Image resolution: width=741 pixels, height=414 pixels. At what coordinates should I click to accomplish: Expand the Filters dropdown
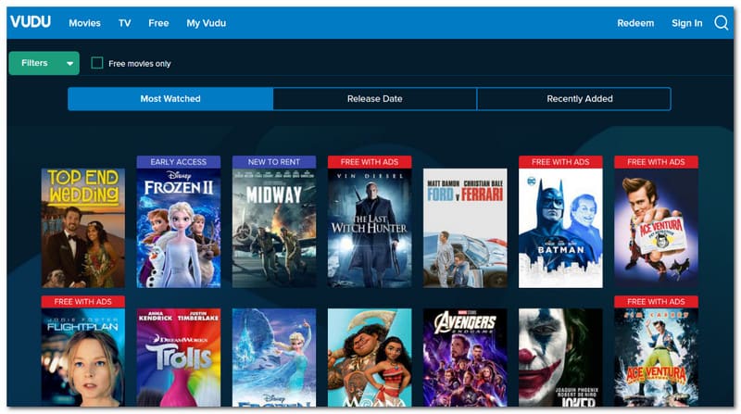pos(44,63)
